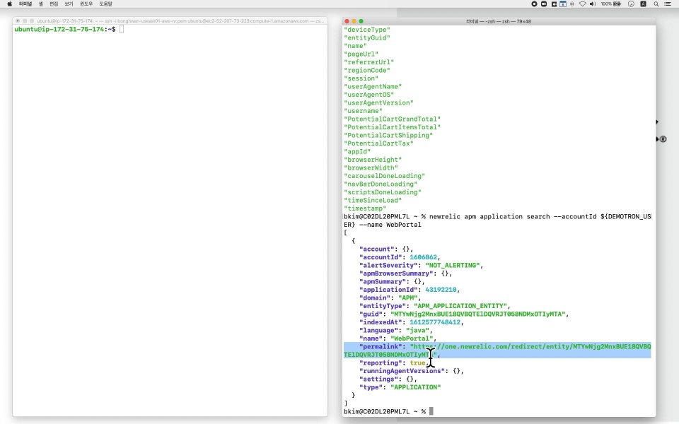679x424 pixels.
Task: Click the "java" language value
Action: click(417, 330)
